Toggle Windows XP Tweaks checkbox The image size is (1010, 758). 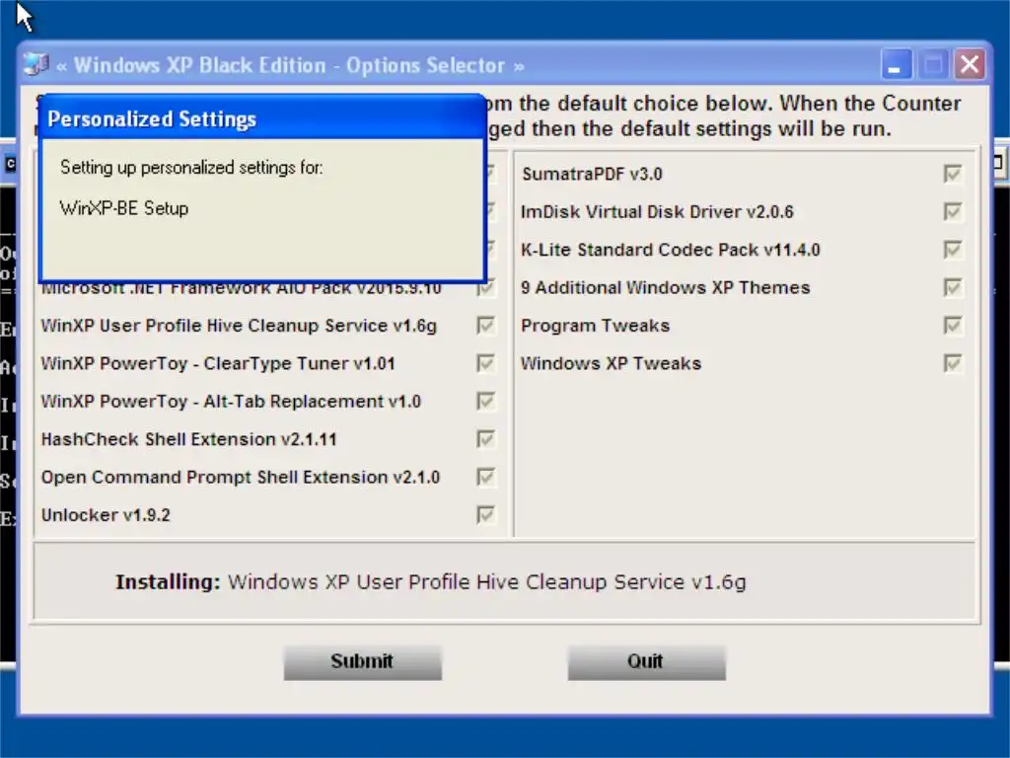[953, 363]
